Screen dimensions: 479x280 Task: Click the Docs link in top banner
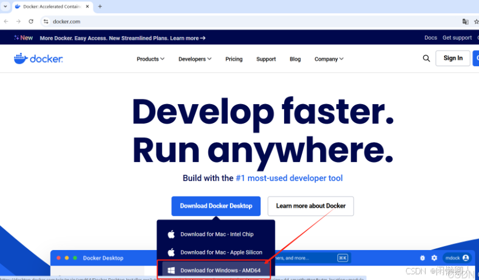[431, 37]
